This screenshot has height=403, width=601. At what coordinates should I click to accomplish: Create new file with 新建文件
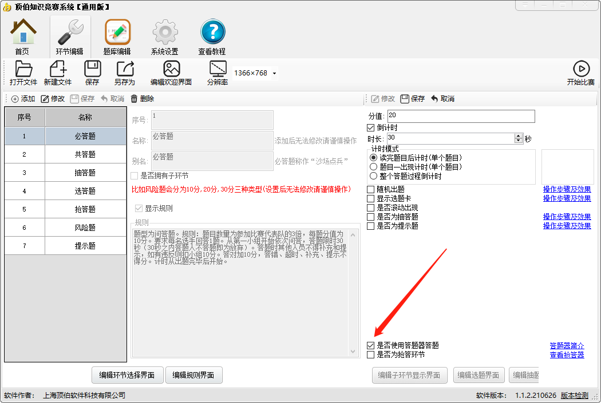point(58,73)
